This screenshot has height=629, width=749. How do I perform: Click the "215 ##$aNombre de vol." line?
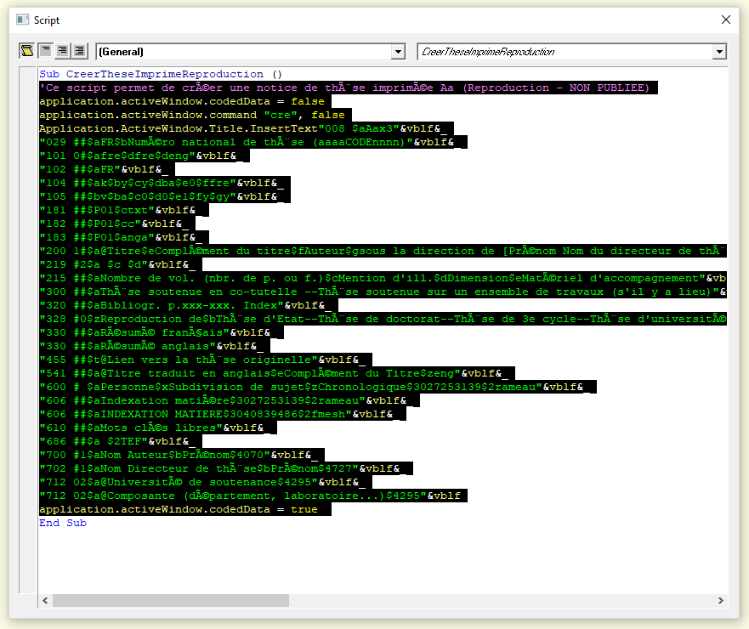(x=383, y=279)
